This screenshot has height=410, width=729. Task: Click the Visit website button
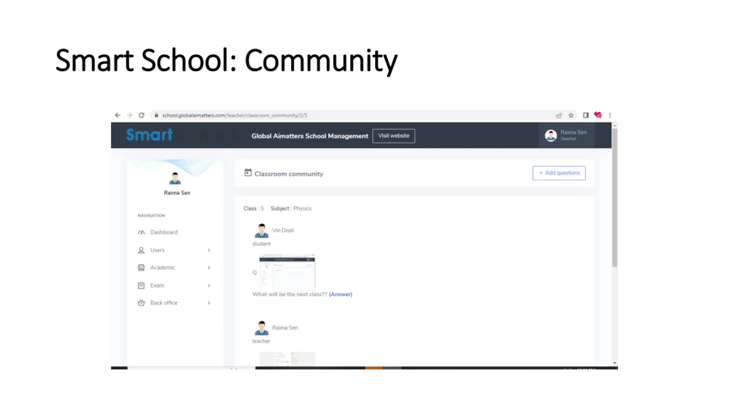tap(394, 136)
